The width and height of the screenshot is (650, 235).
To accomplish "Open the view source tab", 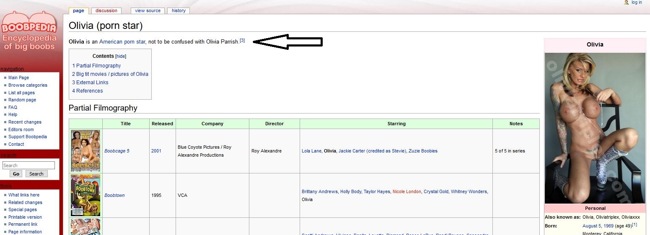I will click(x=148, y=10).
